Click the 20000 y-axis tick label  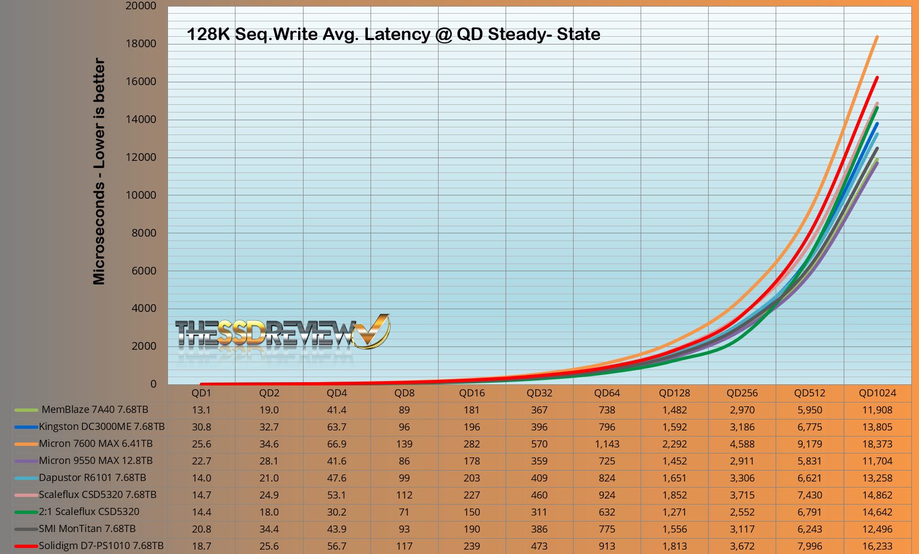pos(141,6)
